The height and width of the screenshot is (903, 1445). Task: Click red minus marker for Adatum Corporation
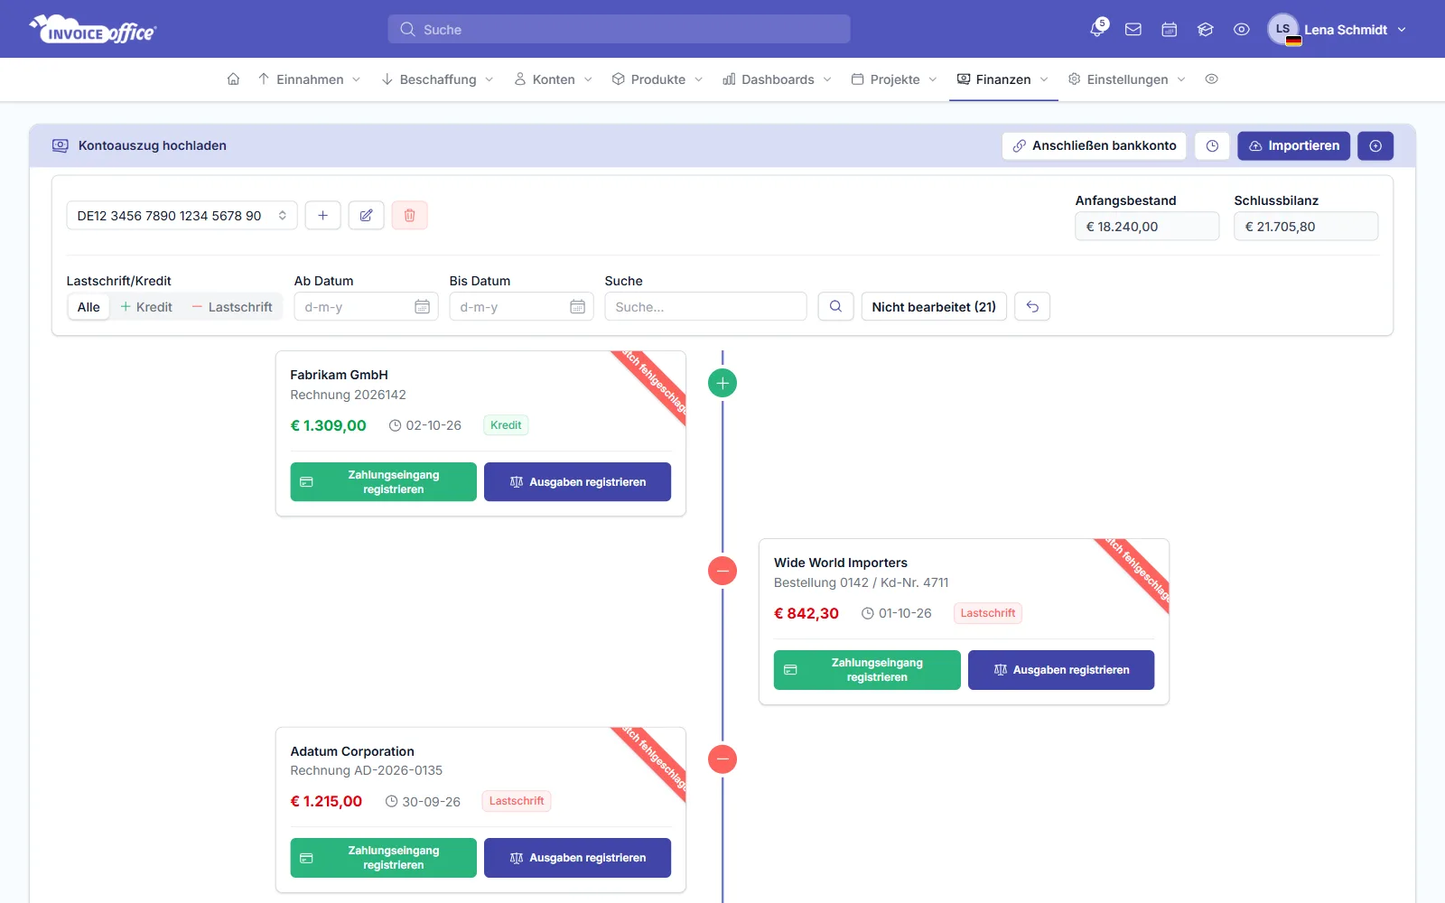click(x=722, y=759)
